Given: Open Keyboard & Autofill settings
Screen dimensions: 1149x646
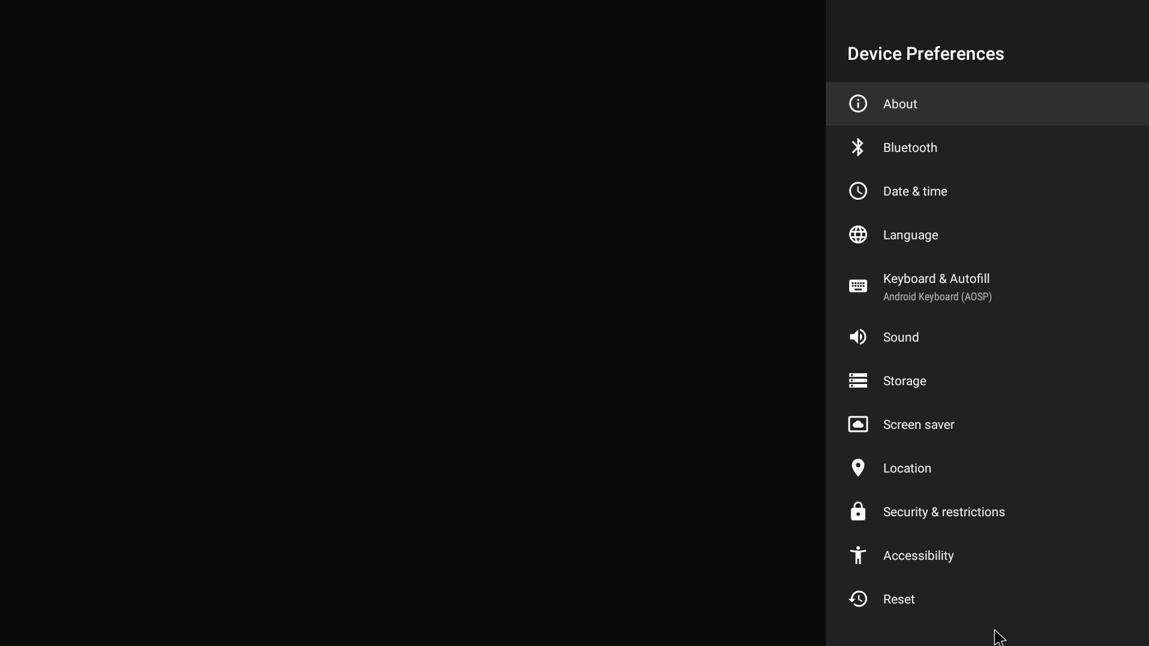Looking at the screenshot, I should click(936, 279).
